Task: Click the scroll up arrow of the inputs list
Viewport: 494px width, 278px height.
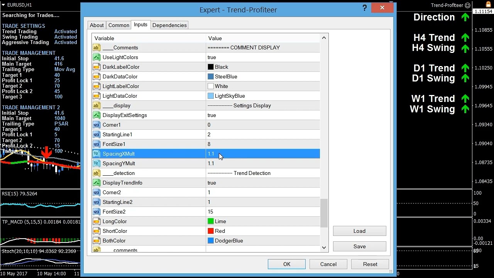Action: [x=324, y=37]
